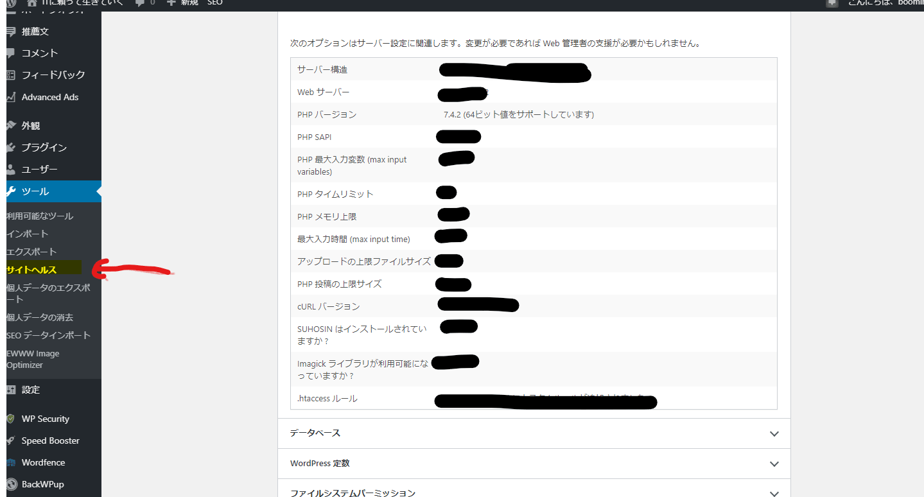This screenshot has width=924, height=497.
Task: Open the プラグイン menu
Action: pos(44,148)
